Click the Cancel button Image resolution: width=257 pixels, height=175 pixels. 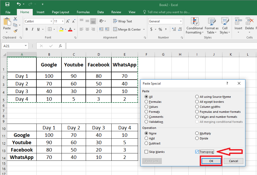click(234, 161)
